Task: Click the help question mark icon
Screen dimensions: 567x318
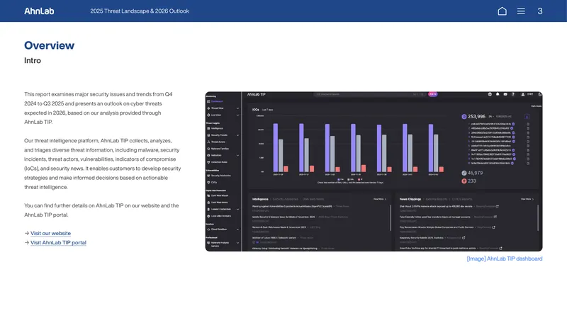Action: (512, 94)
